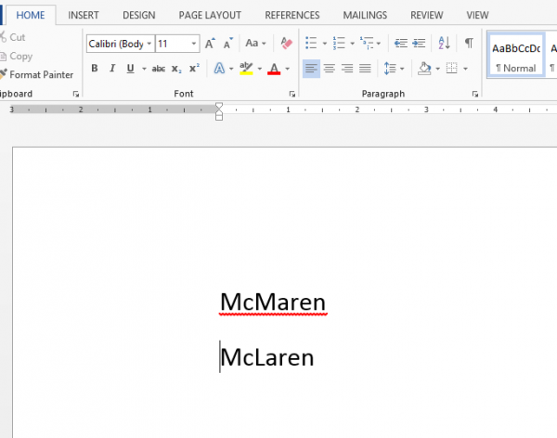
Task: Insert a multilevel list
Action: pyautogui.click(x=367, y=43)
